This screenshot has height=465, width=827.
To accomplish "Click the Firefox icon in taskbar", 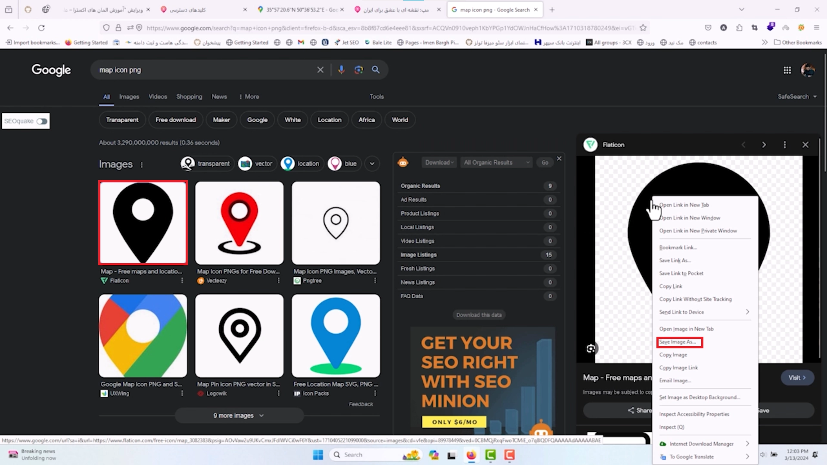I will [x=471, y=455].
